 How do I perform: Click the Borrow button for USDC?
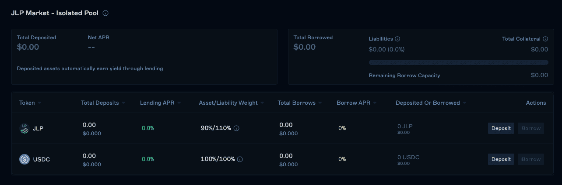[531, 159]
